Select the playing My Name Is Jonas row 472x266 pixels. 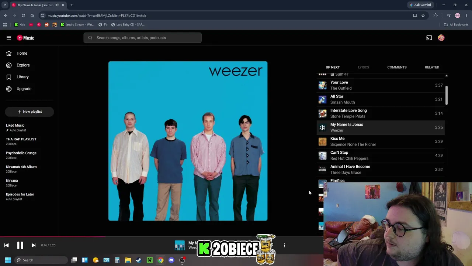(381, 127)
